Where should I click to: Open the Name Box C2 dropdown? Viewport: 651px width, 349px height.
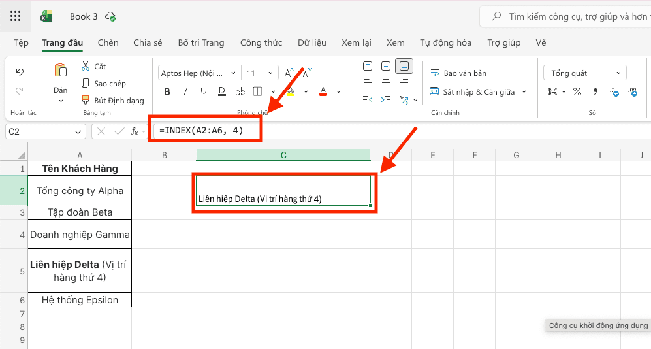78,132
